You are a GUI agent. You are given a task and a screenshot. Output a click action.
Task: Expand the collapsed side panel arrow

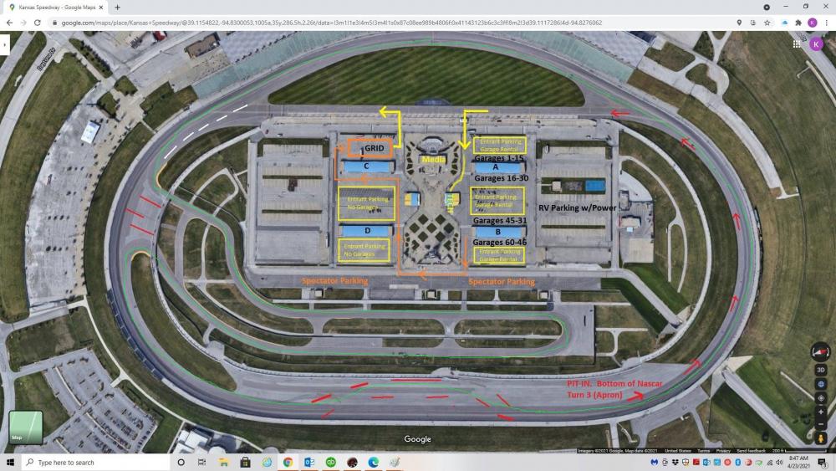[4, 44]
